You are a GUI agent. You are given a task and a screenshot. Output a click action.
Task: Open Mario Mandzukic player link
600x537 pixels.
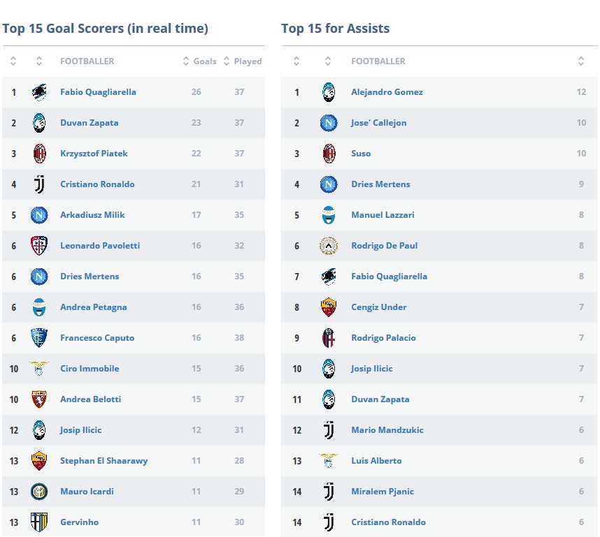click(x=387, y=430)
